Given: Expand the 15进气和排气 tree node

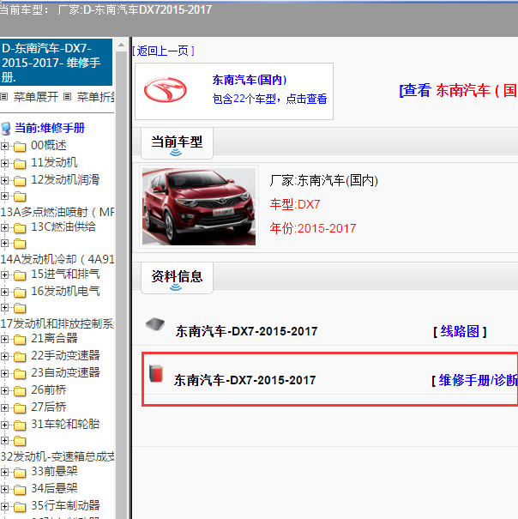Looking at the screenshot, I should point(4,275).
